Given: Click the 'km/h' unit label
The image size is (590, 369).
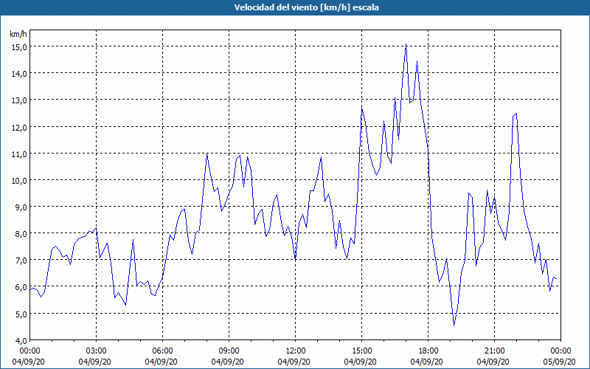Looking at the screenshot, I should point(18,34).
